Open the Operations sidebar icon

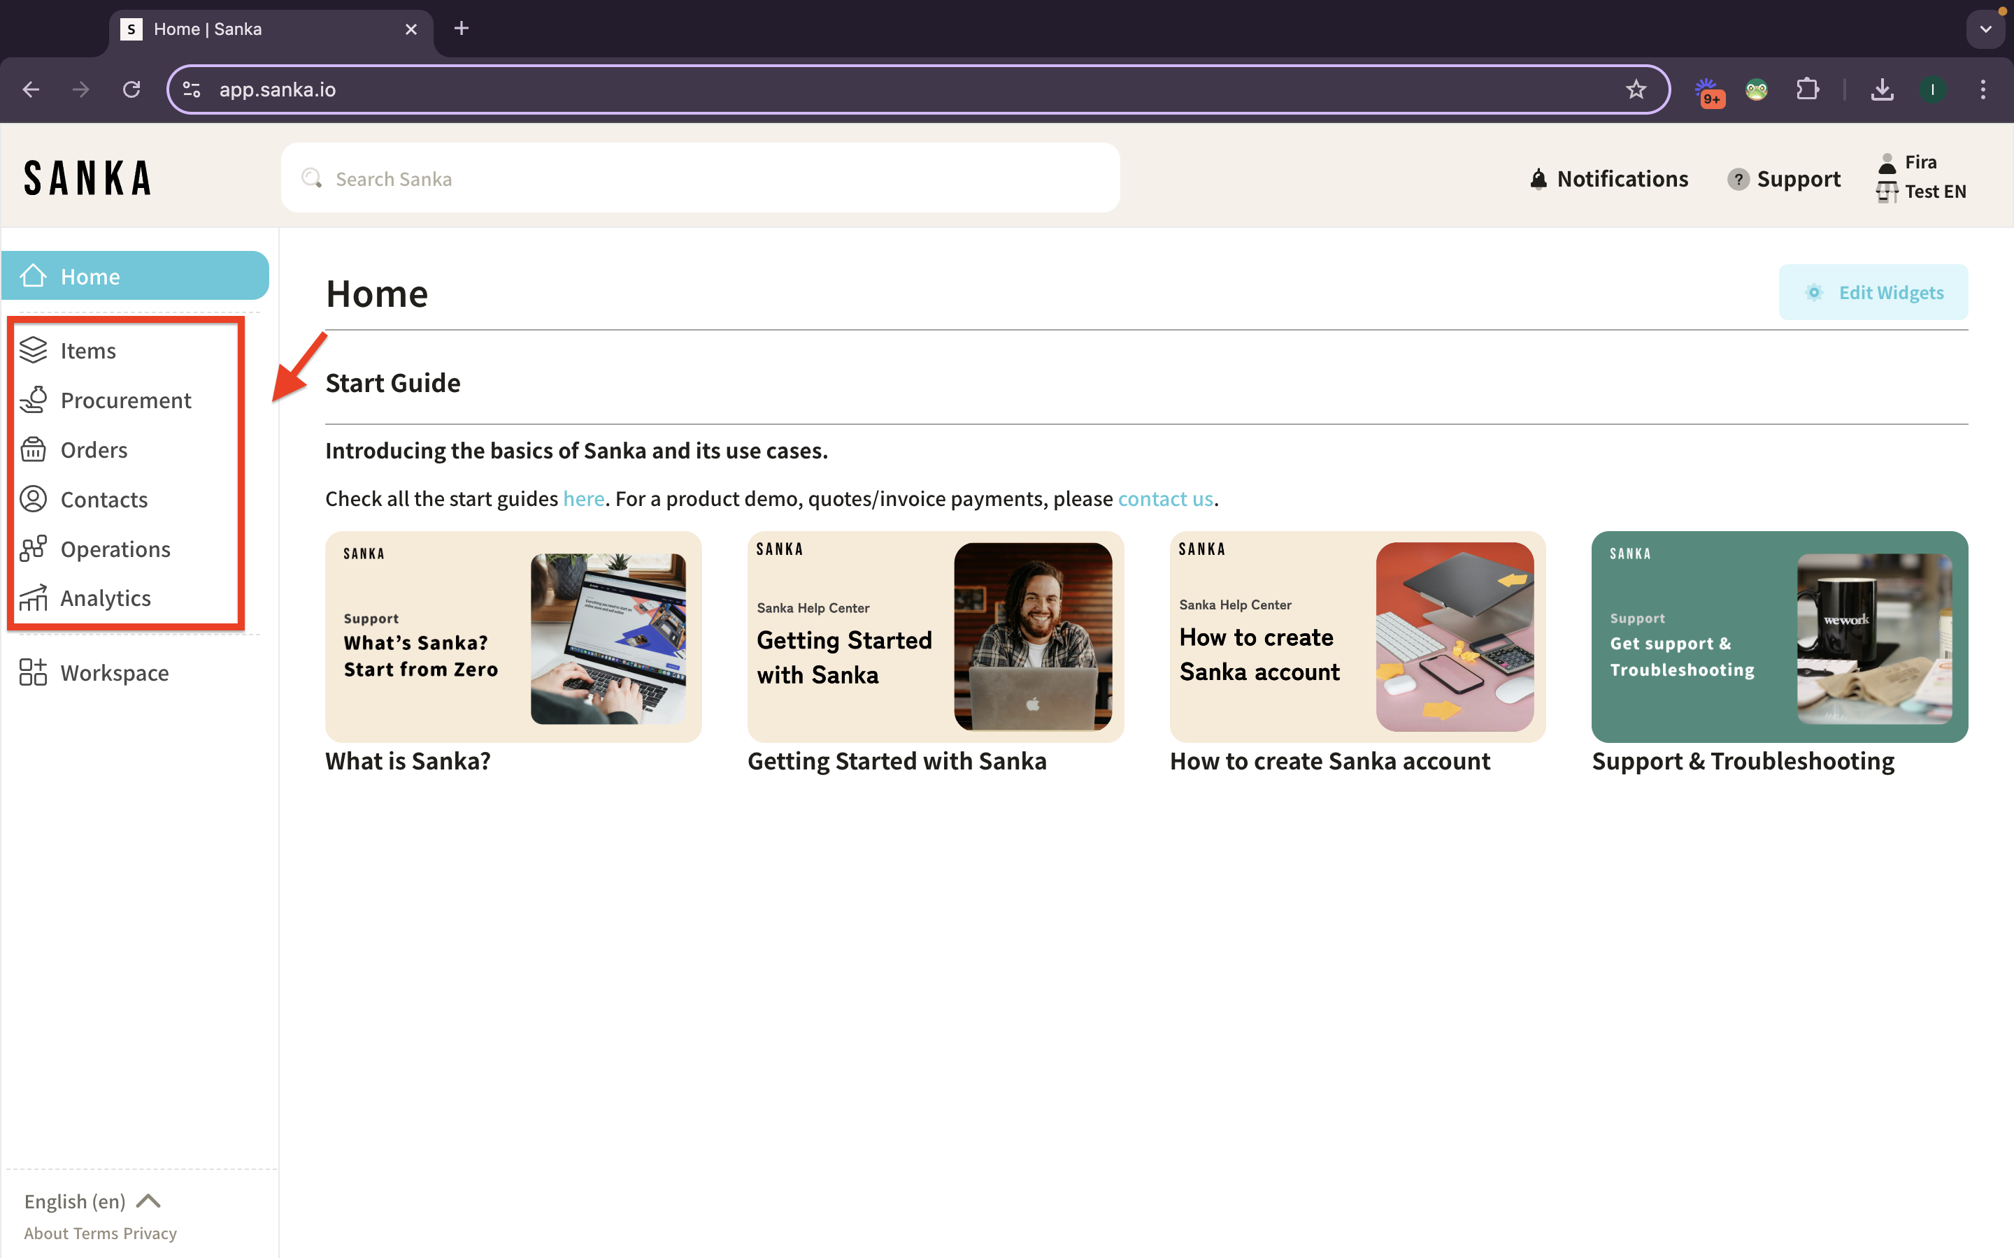point(34,549)
